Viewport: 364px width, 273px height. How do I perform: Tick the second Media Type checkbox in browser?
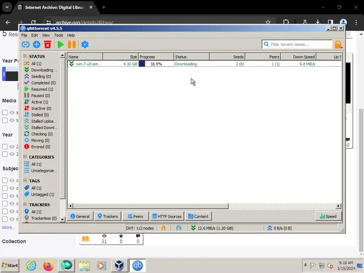(5, 120)
